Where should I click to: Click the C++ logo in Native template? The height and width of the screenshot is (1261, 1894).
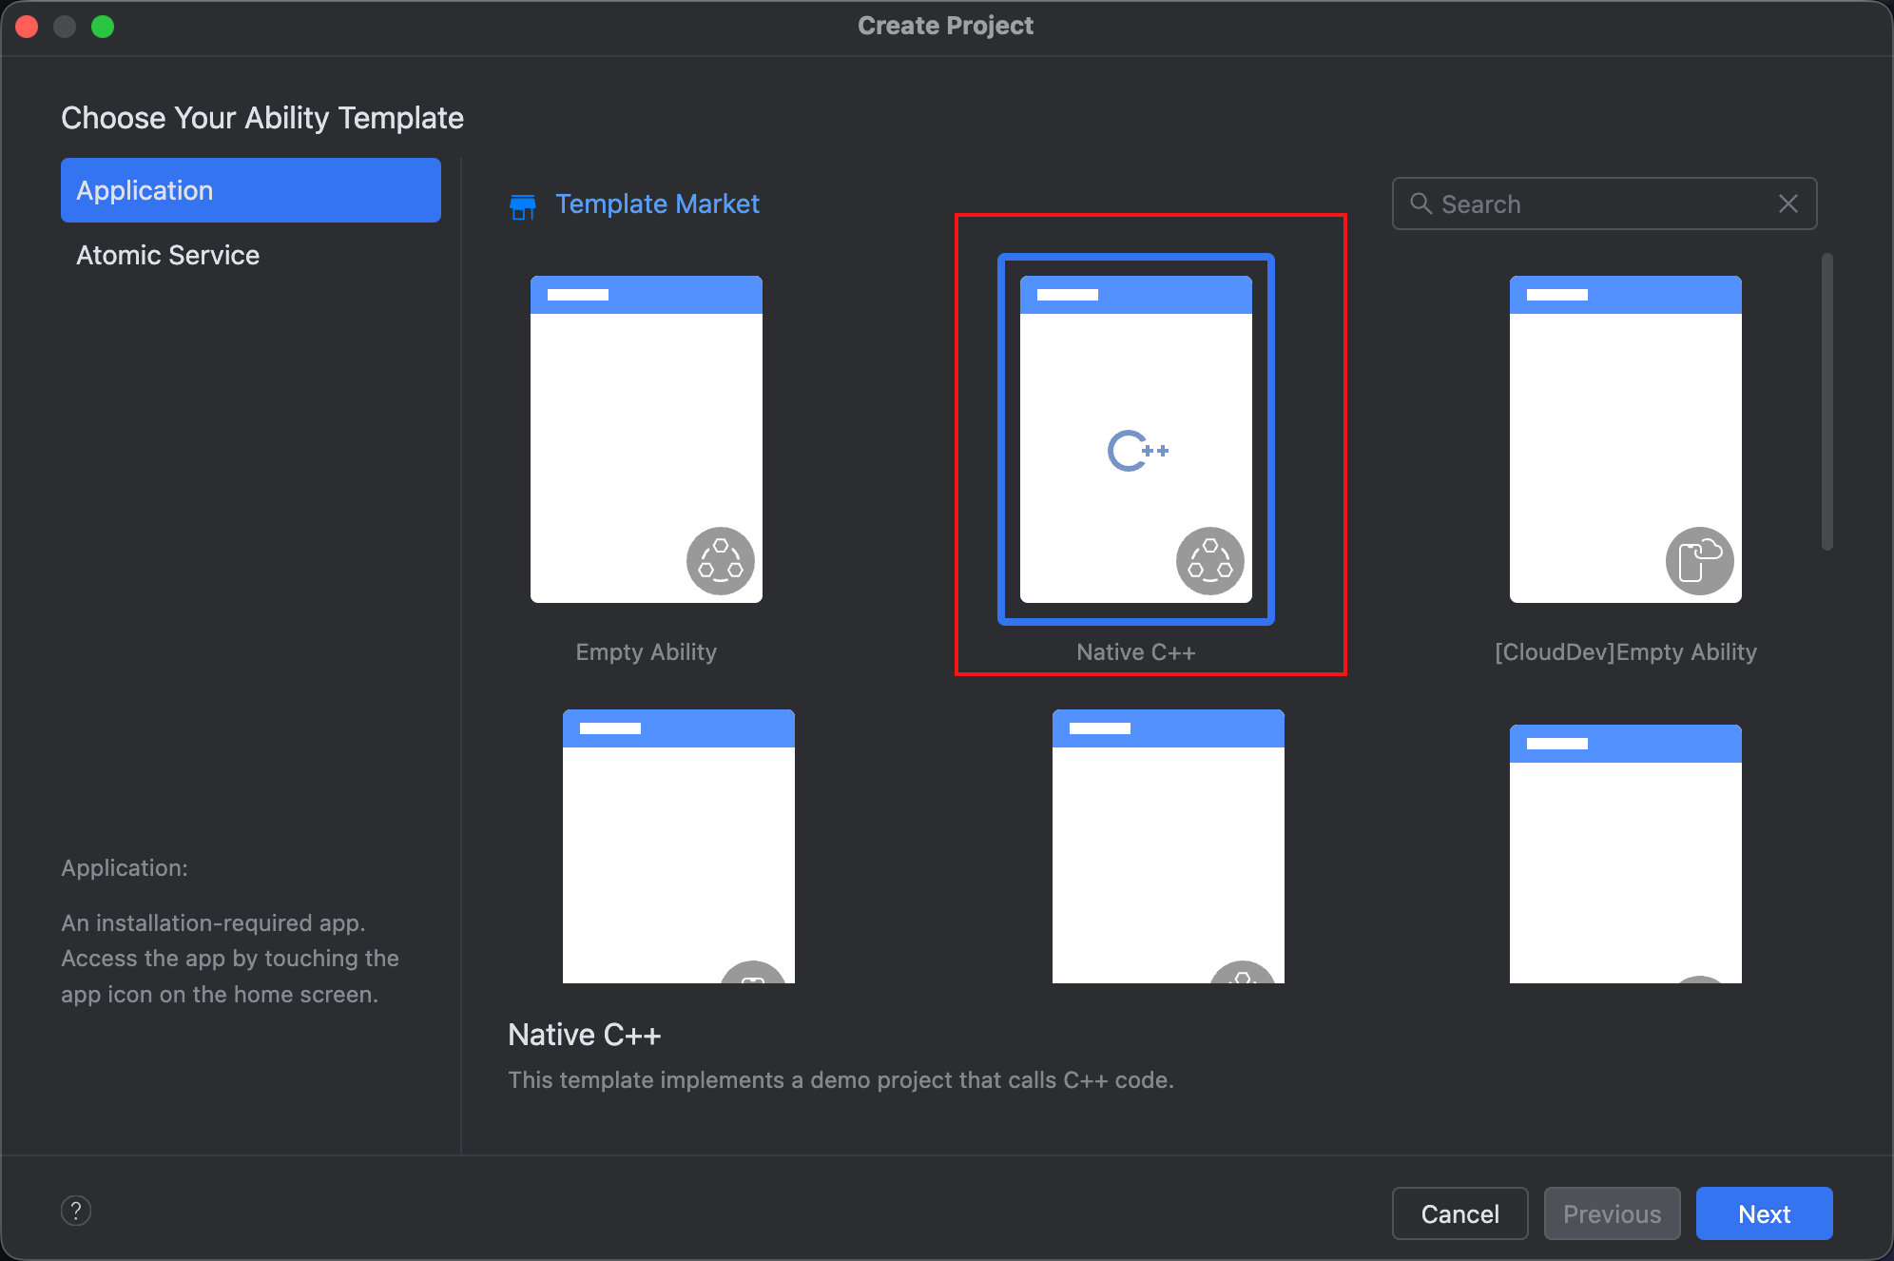click(x=1137, y=451)
